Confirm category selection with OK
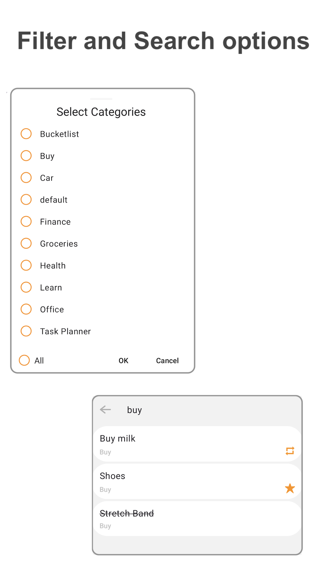This screenshot has width=327, height=581. [x=123, y=360]
